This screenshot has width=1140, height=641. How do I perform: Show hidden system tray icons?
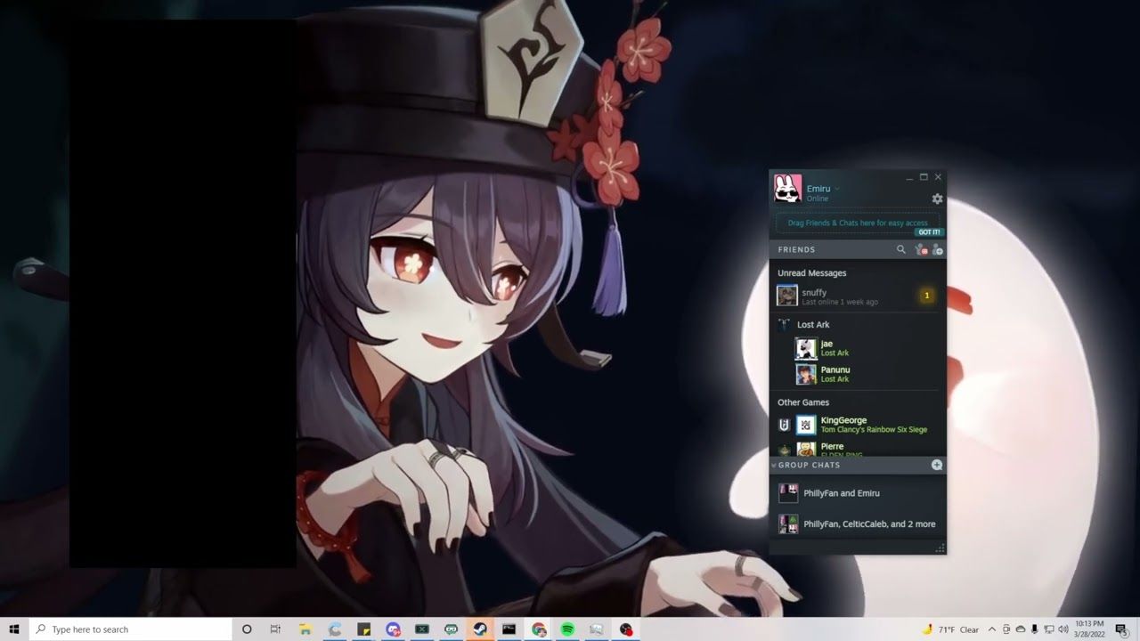(992, 629)
